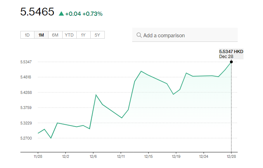Screen dimensions: 263x168
Task: Click the 5.5465 current price
Action: point(37,12)
